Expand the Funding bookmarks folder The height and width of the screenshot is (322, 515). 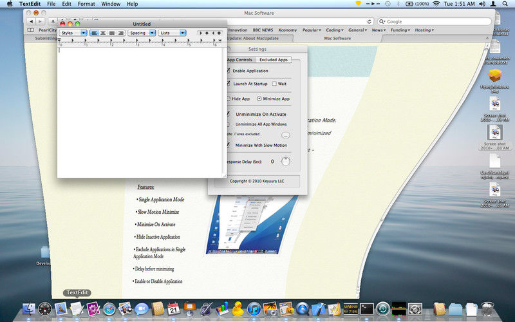click(400, 30)
